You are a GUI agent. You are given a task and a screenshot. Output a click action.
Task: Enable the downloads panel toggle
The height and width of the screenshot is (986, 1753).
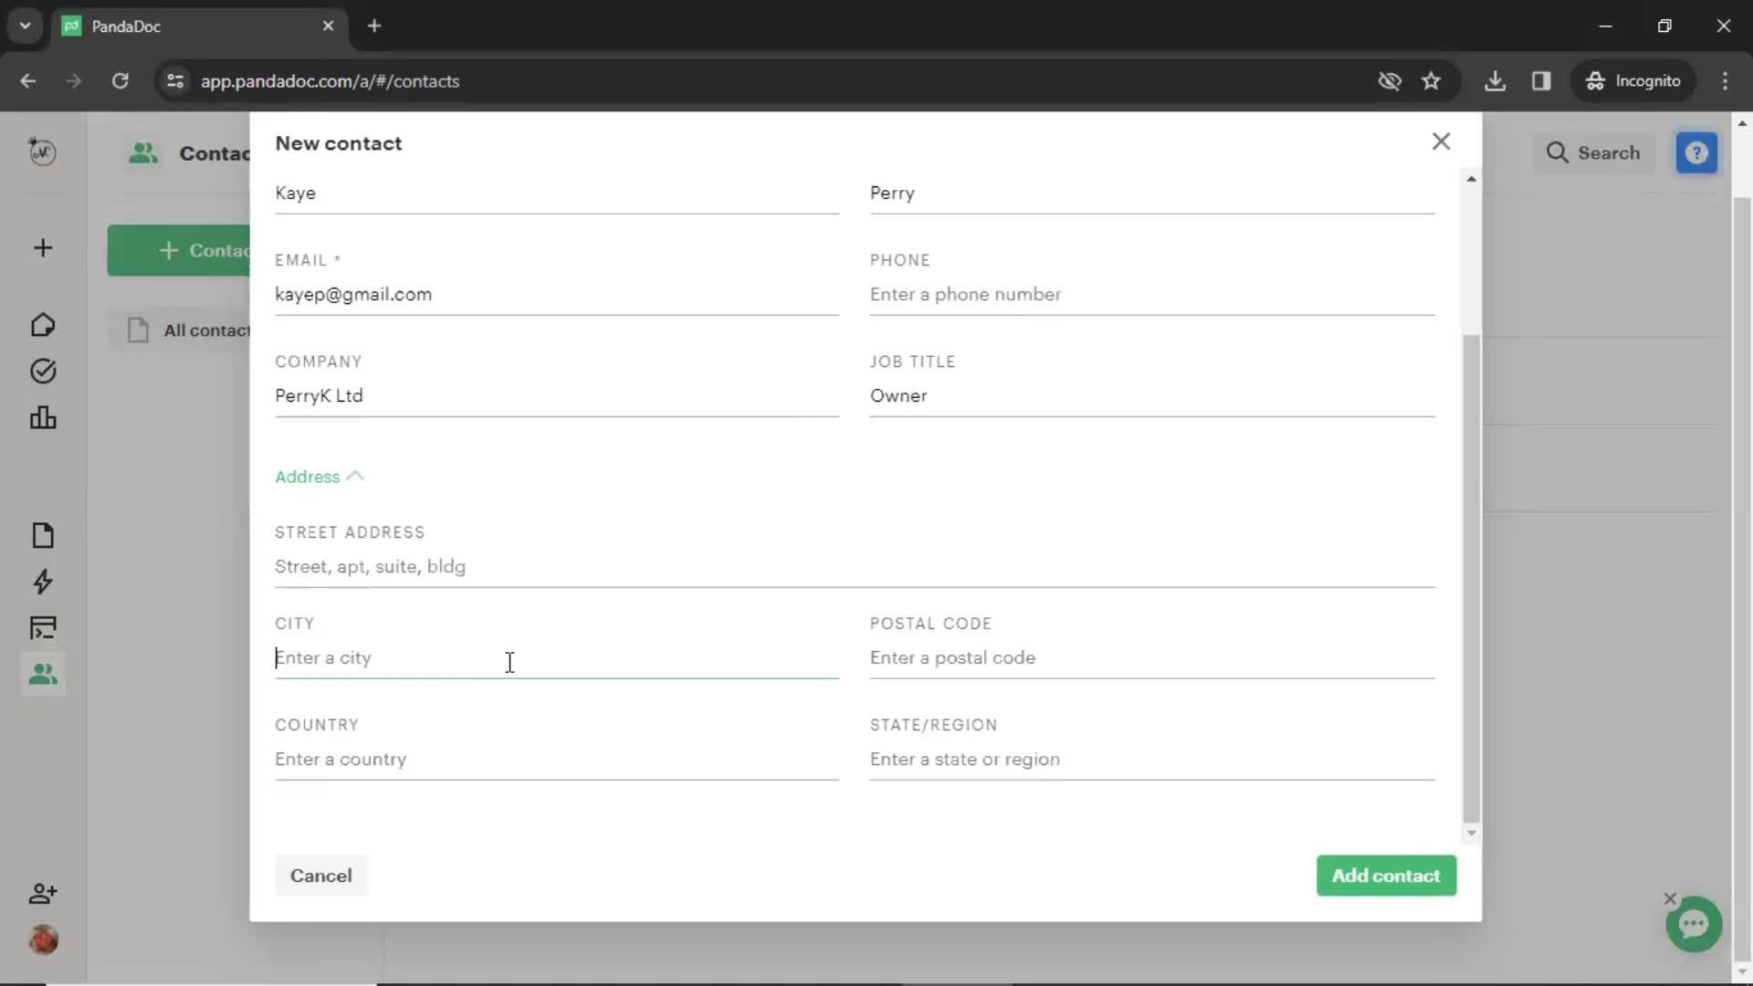point(1496,80)
